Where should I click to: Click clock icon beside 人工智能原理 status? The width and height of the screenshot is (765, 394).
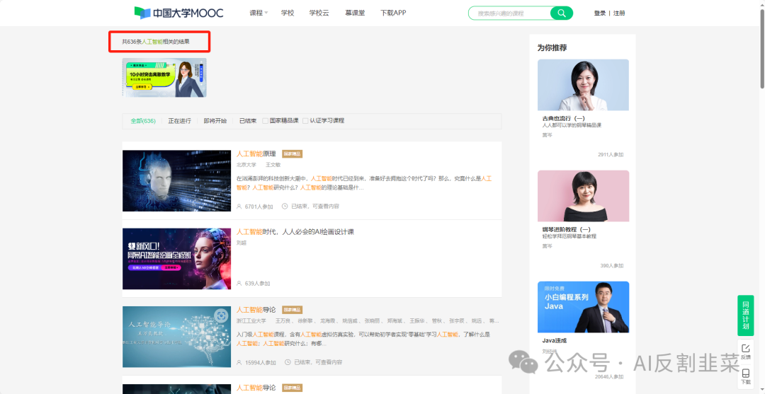(285, 207)
